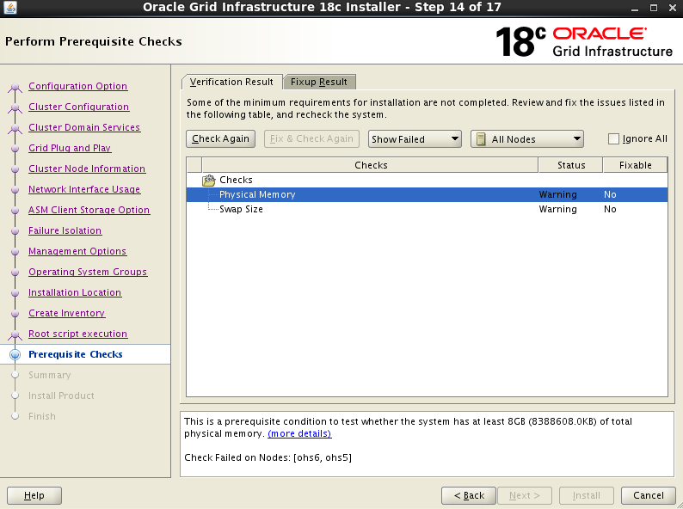The width and height of the screenshot is (683, 509).
Task: Click the Fixable column header
Action: point(635,165)
